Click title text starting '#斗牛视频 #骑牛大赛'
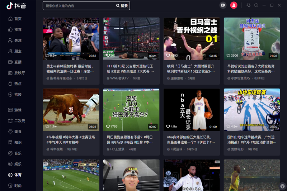Screen dimensions: 287x191 tap(71, 140)
